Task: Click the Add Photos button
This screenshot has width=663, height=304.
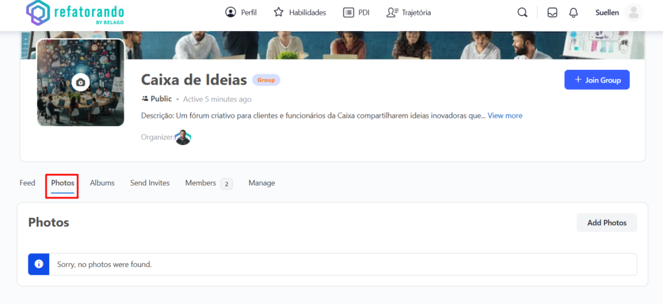Action: [x=607, y=223]
